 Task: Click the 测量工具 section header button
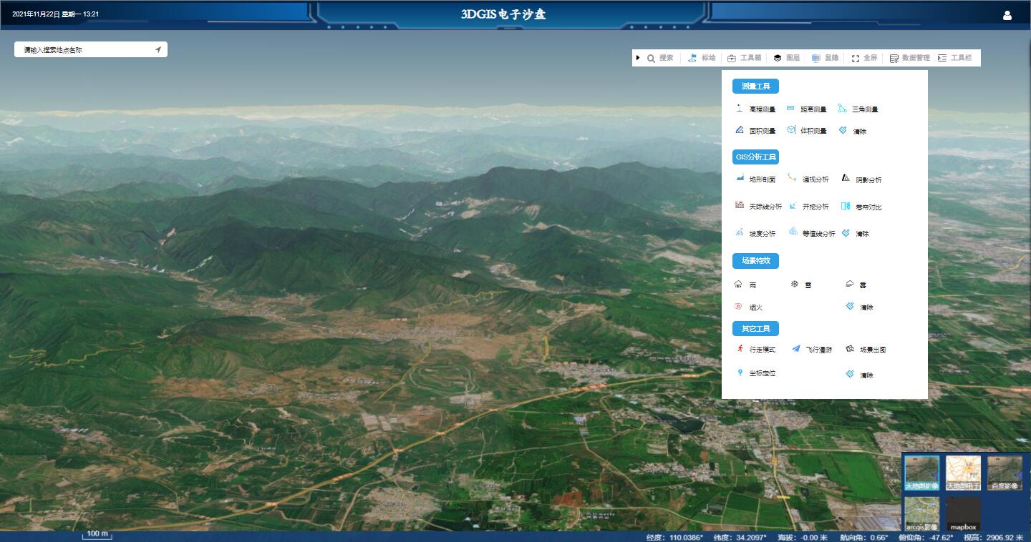(x=755, y=87)
